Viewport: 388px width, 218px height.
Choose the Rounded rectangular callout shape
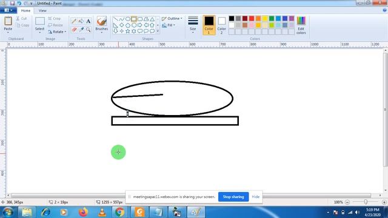[x=140, y=31]
